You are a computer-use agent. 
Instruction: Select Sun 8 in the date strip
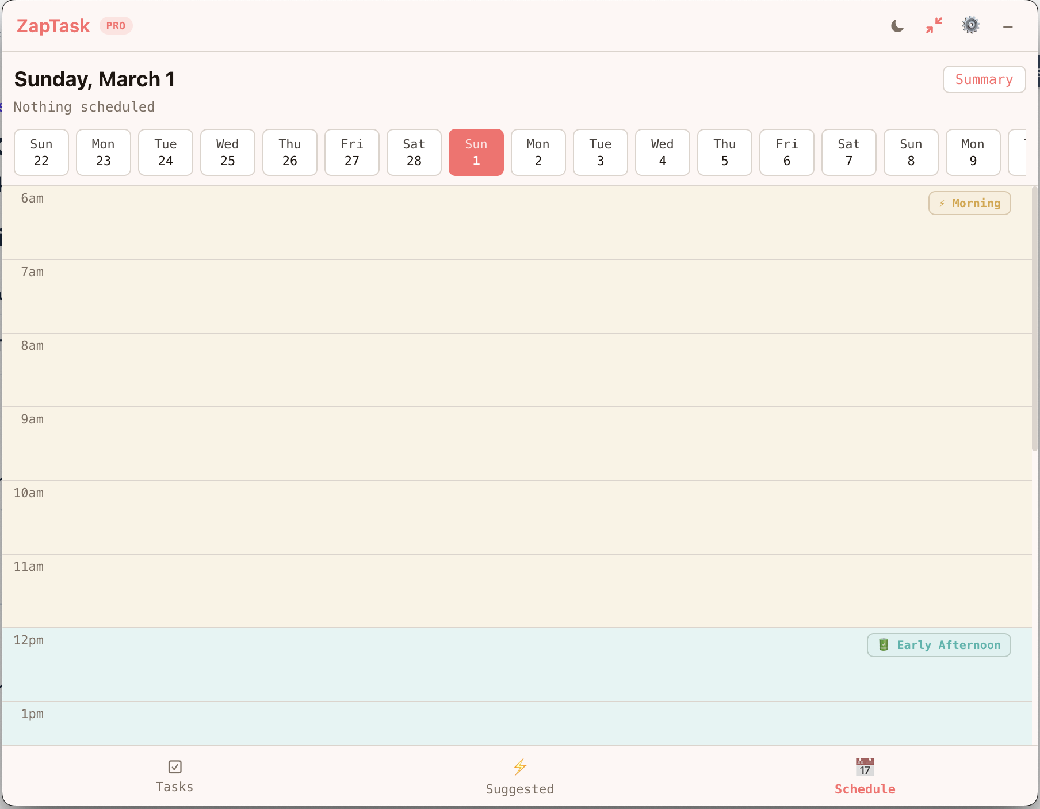coord(911,152)
